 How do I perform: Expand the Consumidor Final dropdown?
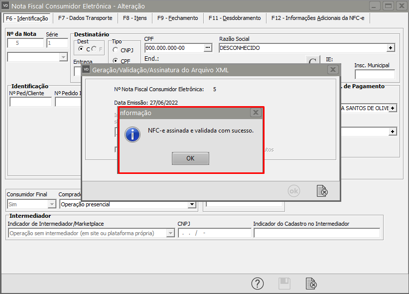pos(52,204)
